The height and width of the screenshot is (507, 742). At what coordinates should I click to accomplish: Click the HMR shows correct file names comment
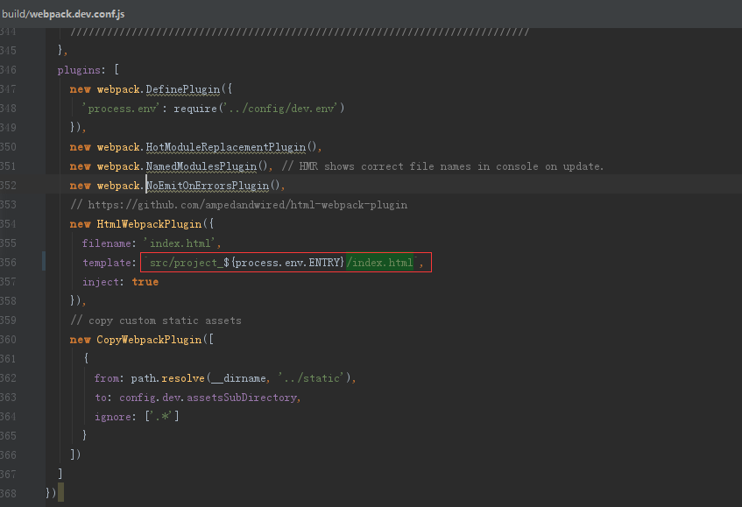point(443,166)
